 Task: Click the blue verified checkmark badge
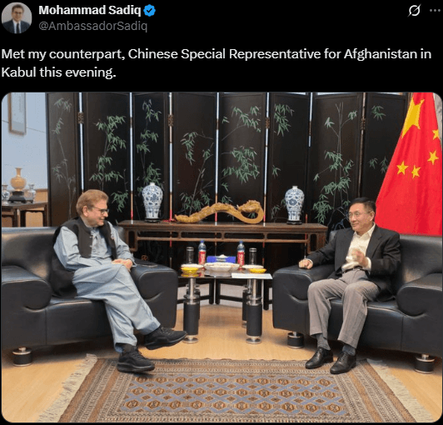[149, 11]
